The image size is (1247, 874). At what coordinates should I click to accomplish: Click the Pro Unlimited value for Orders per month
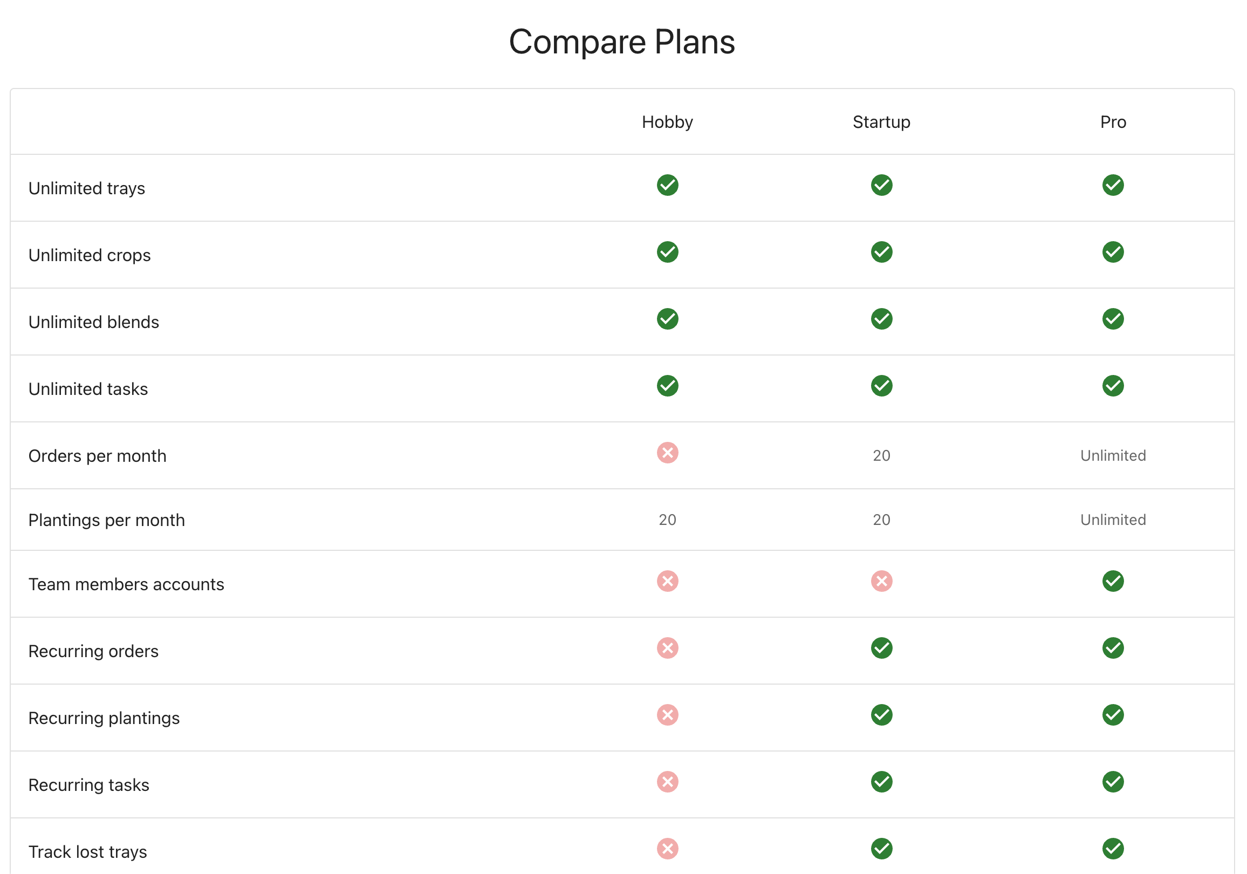[x=1113, y=455]
